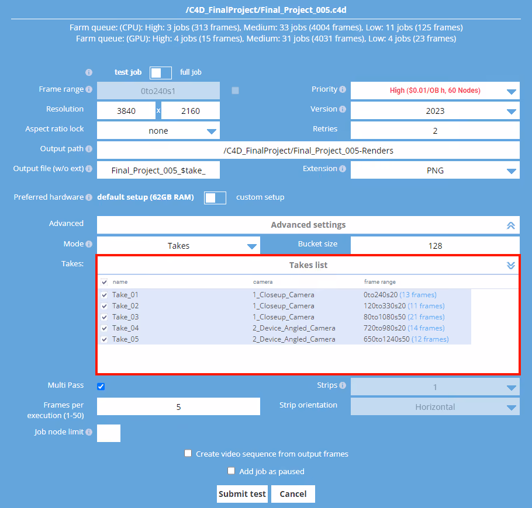Screen dimensions: 532x508
Task: Click the resolution height field 2160
Action: [x=191, y=110]
